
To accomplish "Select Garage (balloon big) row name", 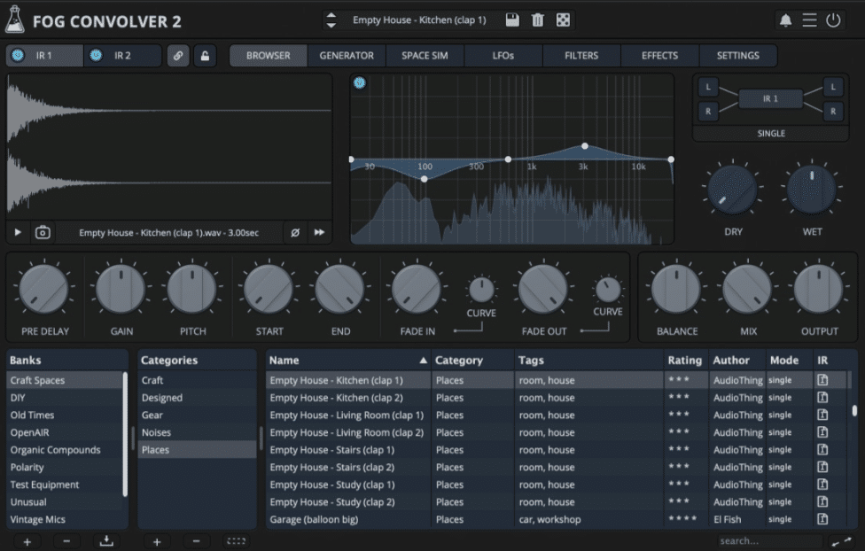I will tap(314, 519).
